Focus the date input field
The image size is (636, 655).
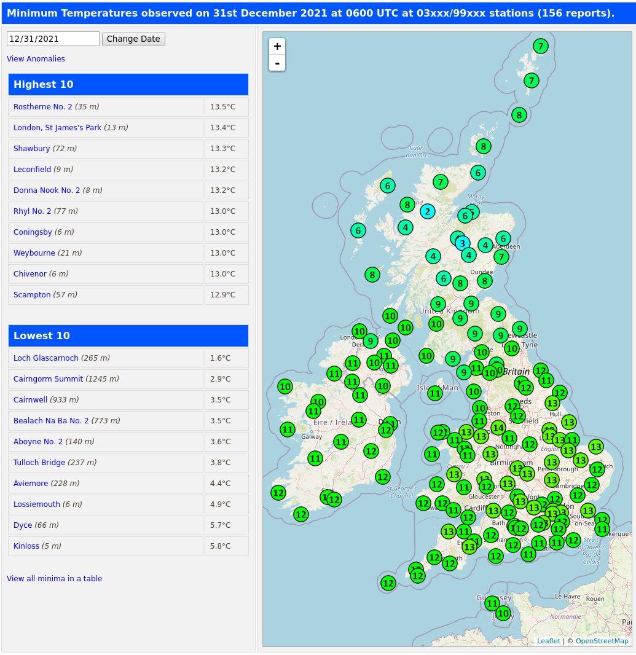(x=53, y=39)
